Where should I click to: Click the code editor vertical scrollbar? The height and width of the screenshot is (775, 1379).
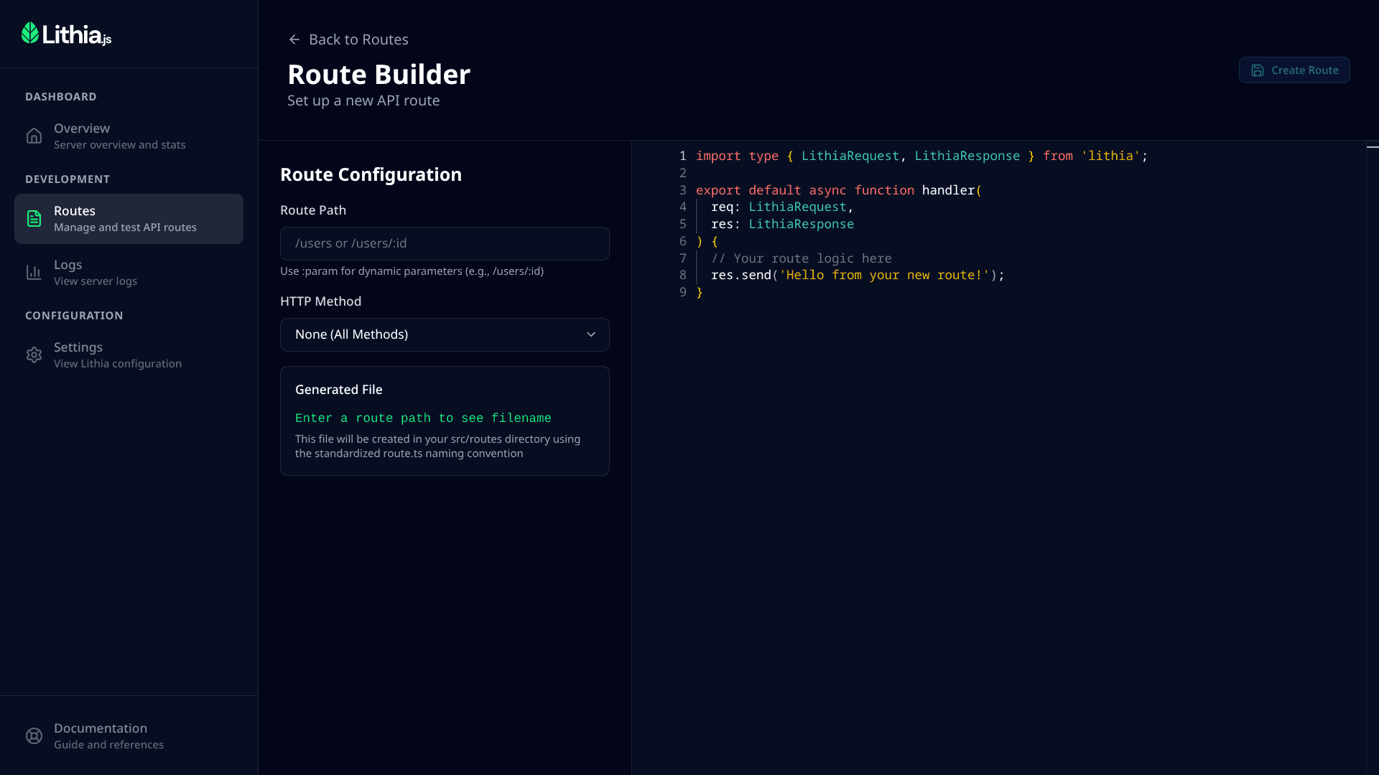pos(1372,431)
